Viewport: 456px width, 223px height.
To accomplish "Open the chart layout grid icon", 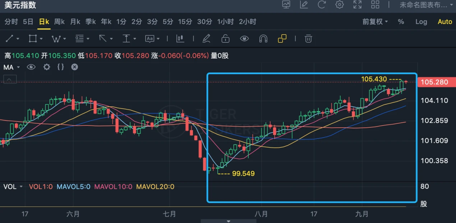I will pos(375,5).
